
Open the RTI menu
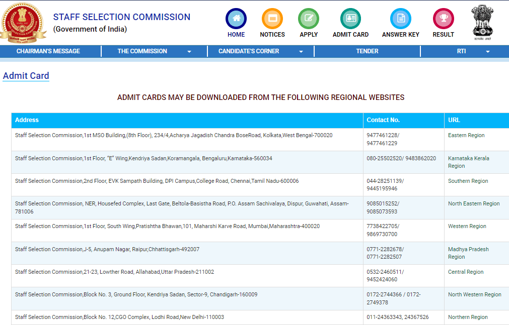(461, 51)
